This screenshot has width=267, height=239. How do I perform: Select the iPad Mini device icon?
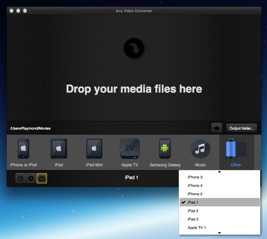tap(94, 148)
